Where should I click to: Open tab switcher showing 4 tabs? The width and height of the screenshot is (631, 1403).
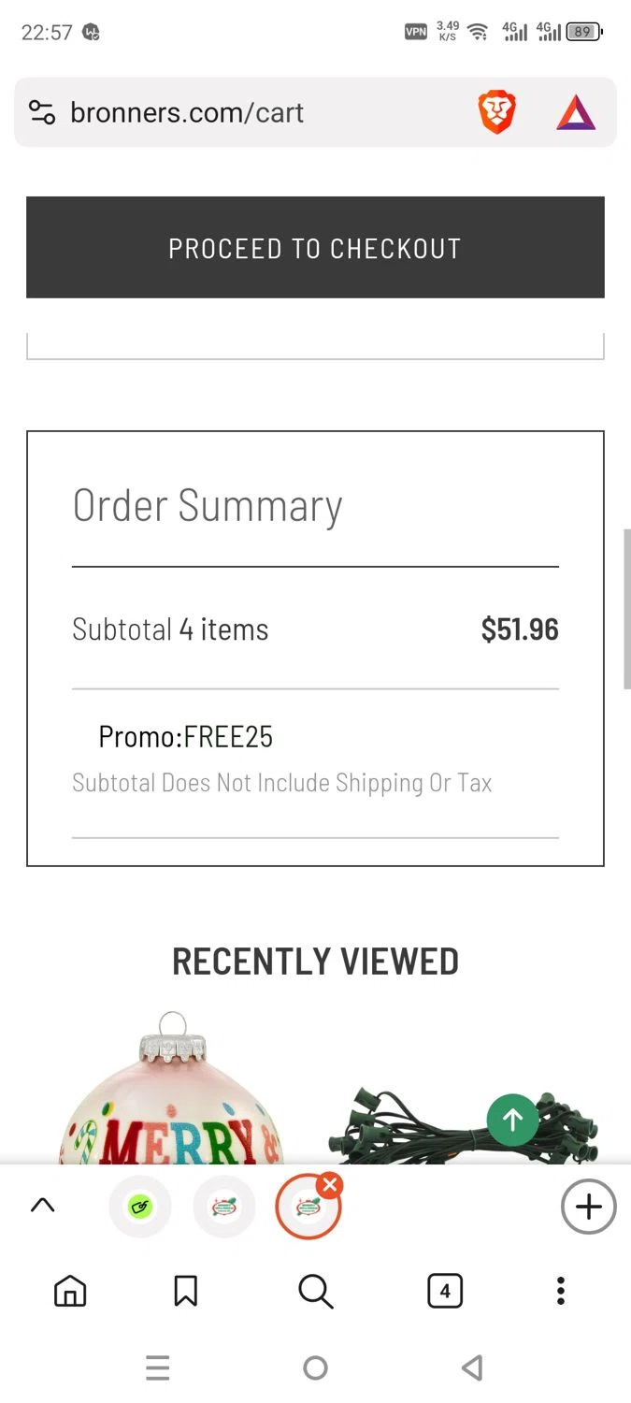[445, 1292]
